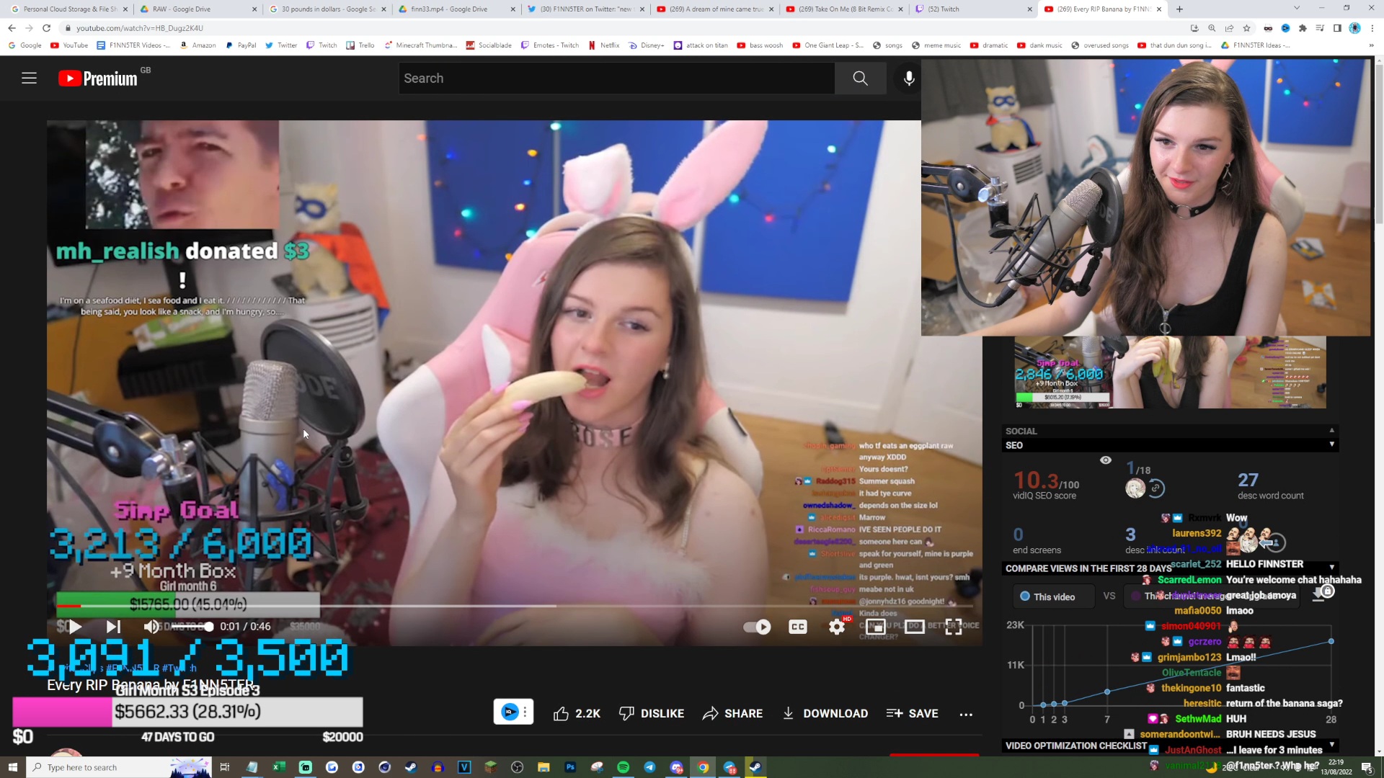Open Chrome extensions puzzle icon

[1303, 28]
